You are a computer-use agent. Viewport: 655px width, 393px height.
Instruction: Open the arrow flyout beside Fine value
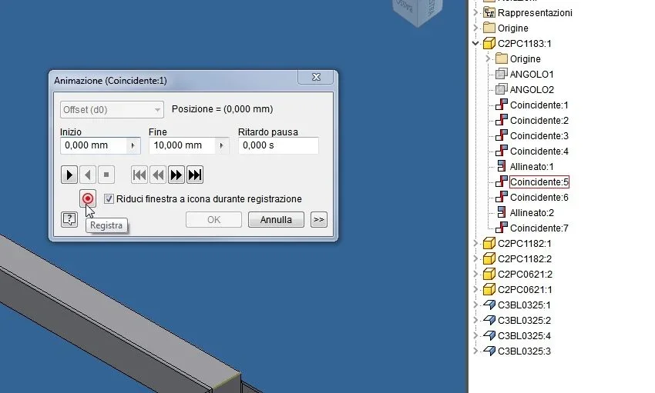click(x=221, y=145)
